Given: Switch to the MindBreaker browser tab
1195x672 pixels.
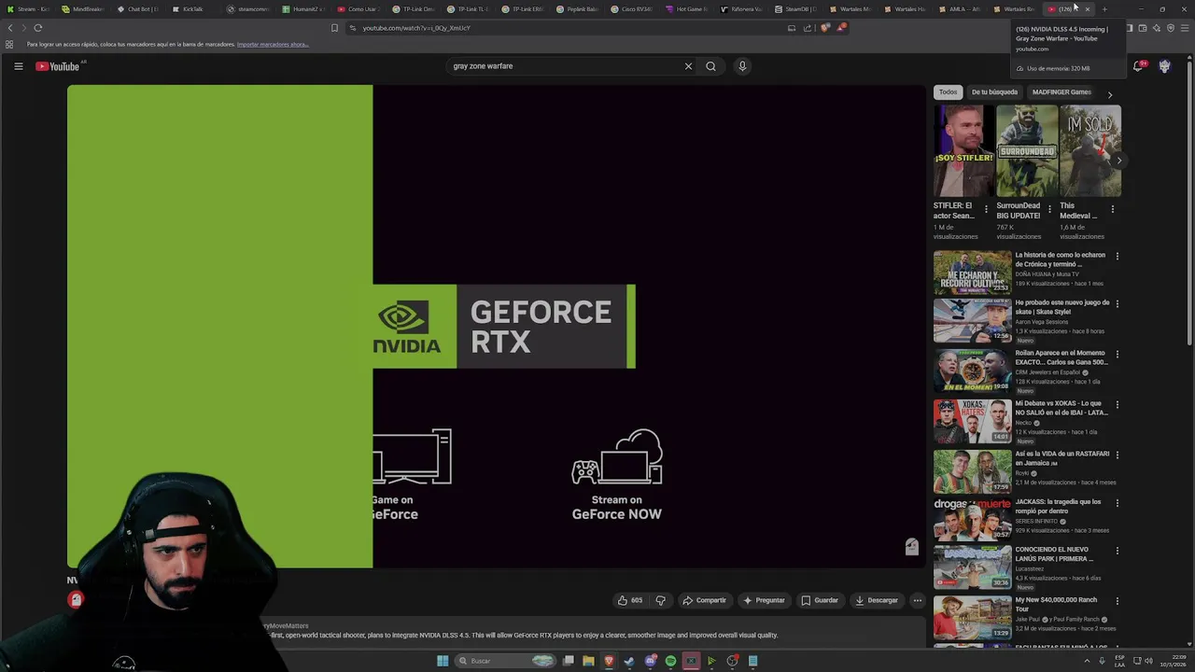Looking at the screenshot, I should tap(87, 9).
